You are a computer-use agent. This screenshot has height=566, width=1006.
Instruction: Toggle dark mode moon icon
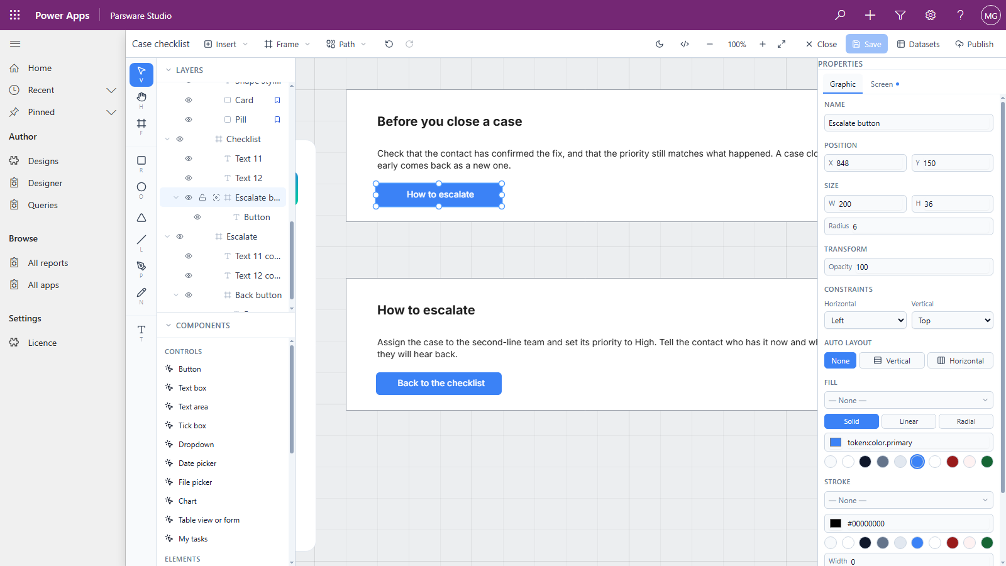(x=660, y=44)
